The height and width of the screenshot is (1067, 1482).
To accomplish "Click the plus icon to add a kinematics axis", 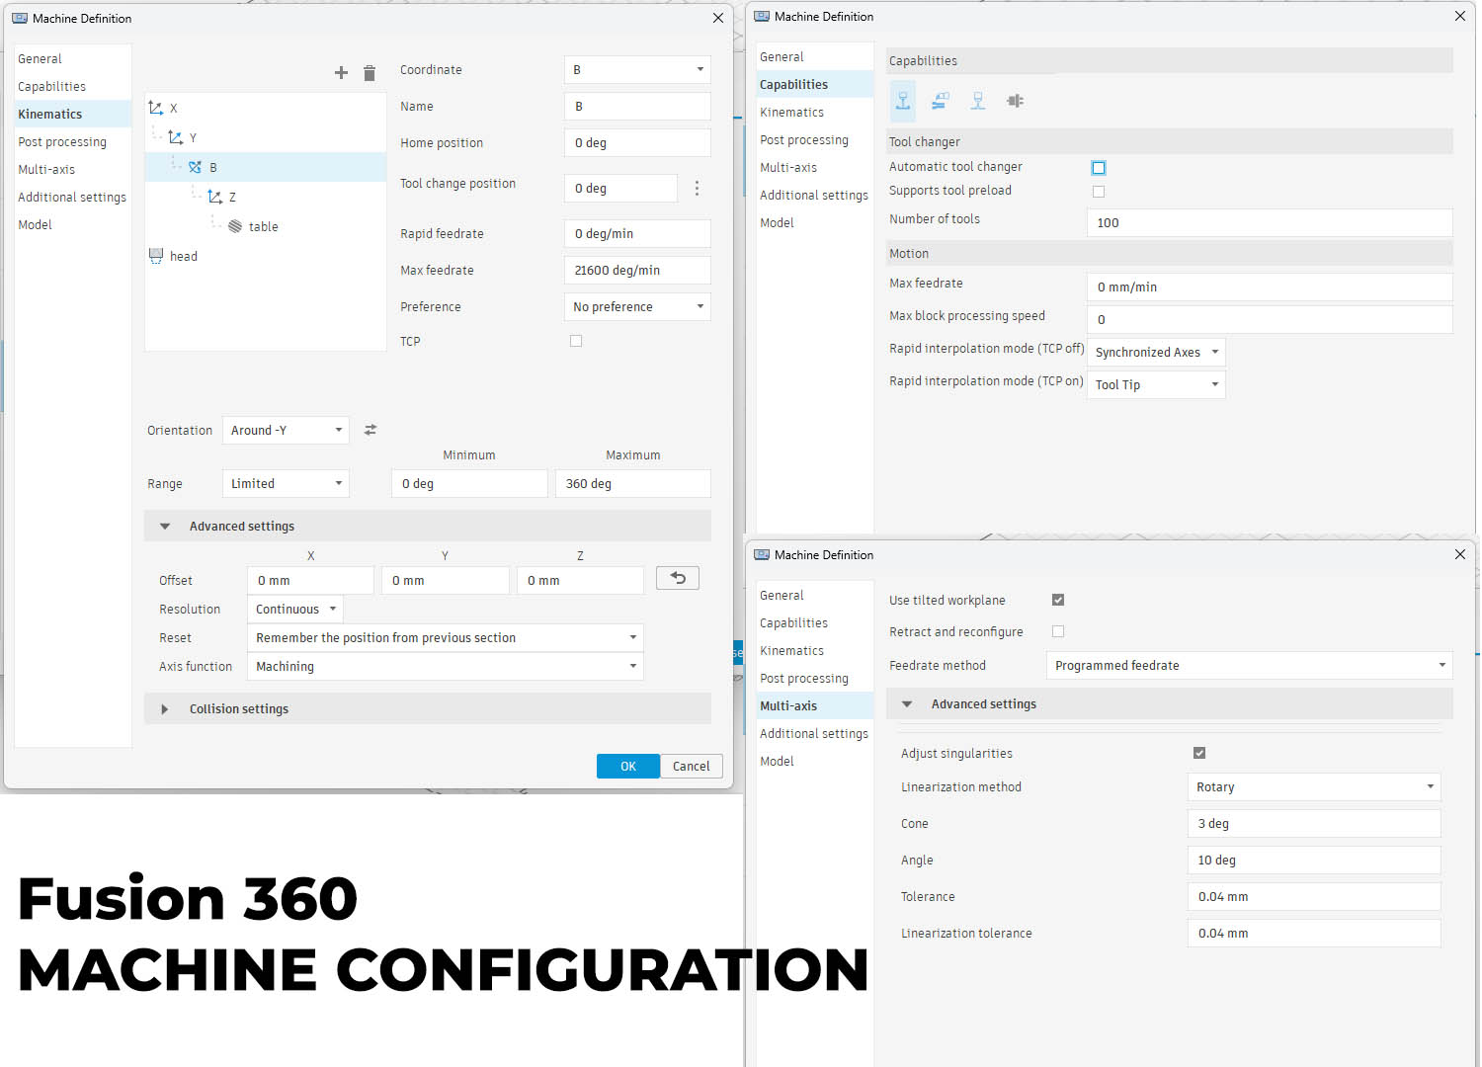I will [341, 73].
